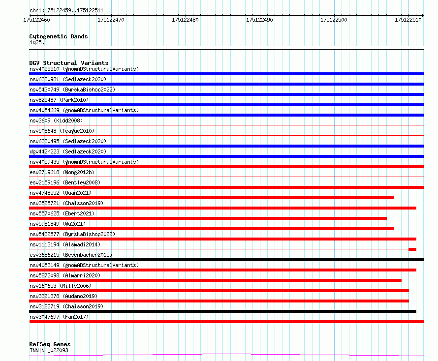Select the red bar under nsv3047697 (Fan2017)

pyautogui.click(x=226, y=322)
